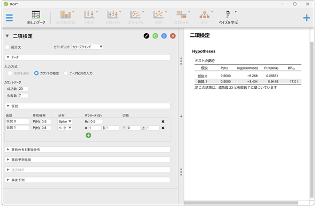Viewport: 316px width, 207px height.
Task: Click the blue plus add-module icon
Action: pos(306,18)
